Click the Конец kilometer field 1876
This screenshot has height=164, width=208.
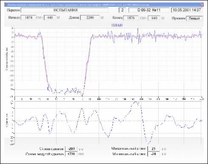coord(131,18)
